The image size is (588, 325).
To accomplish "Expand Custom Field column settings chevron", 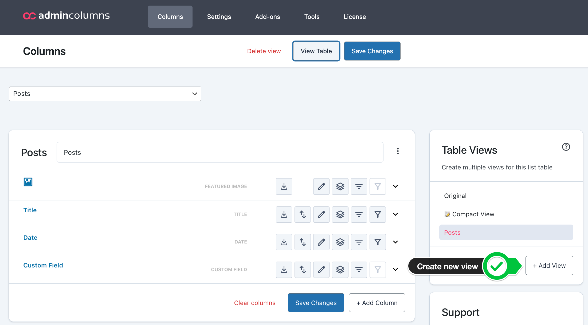I will click(x=395, y=270).
